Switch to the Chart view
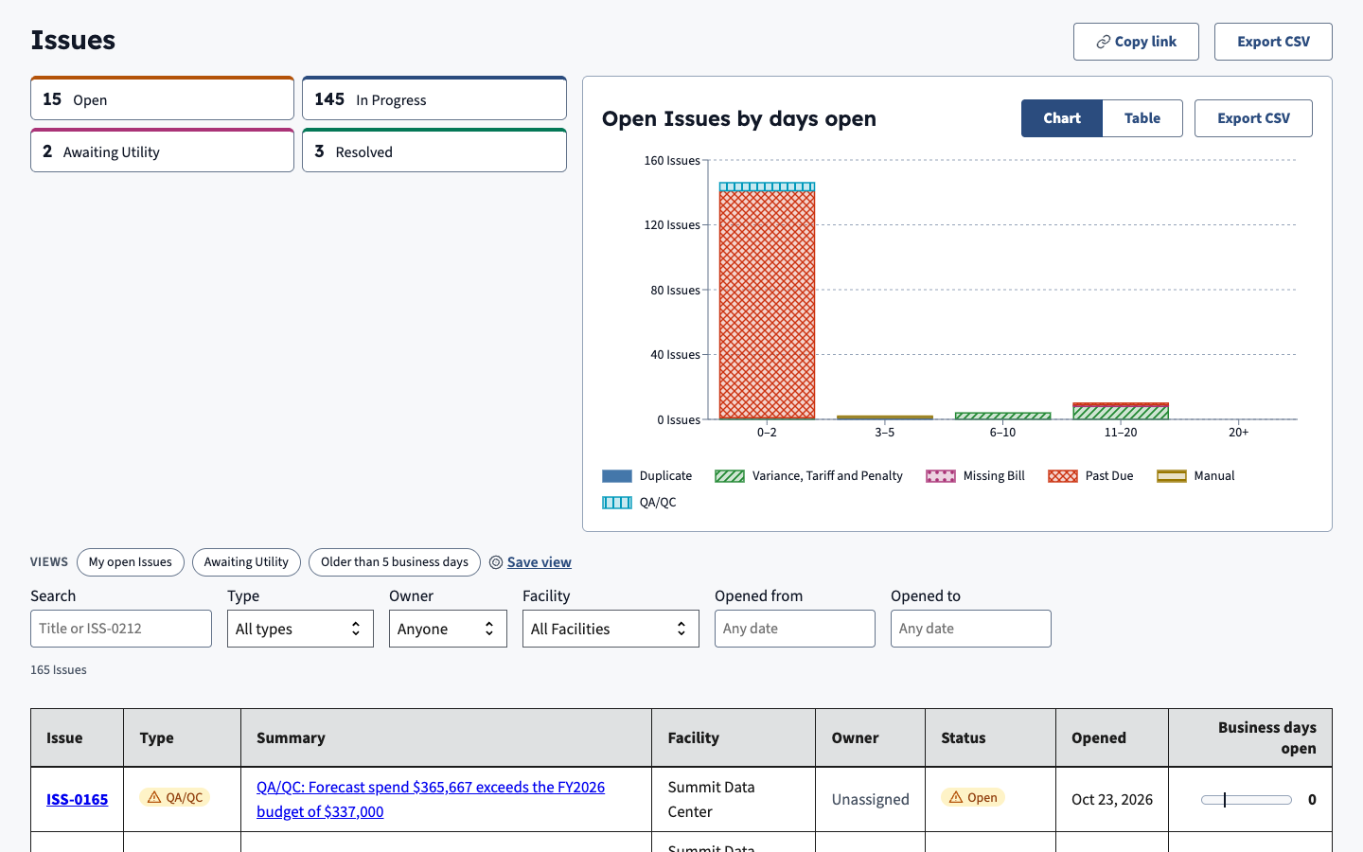Image resolution: width=1363 pixels, height=852 pixels. [1062, 118]
